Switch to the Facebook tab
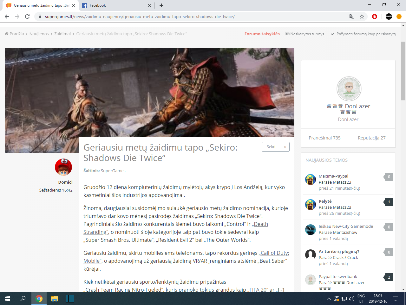Screen dimensions: 406x305 pos(116,5)
